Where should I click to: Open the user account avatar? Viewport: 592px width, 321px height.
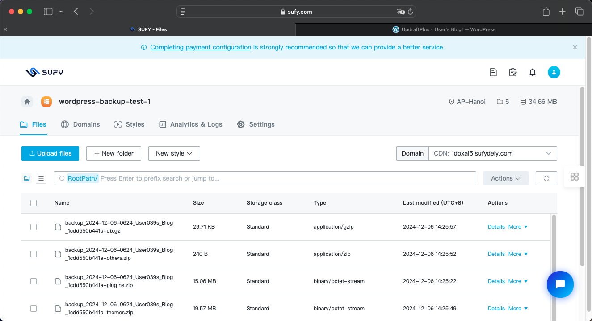click(x=554, y=72)
